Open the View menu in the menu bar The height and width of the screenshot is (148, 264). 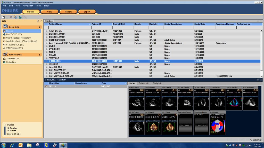tap(18, 6)
